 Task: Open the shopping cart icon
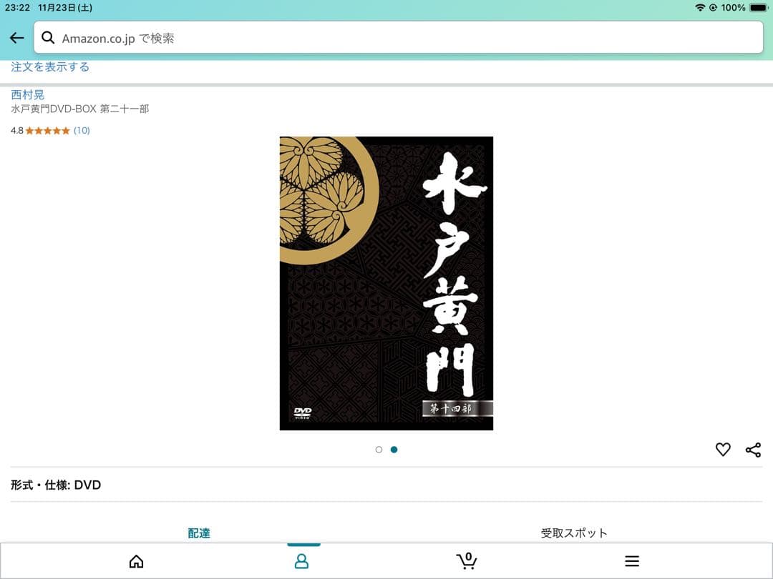[x=467, y=561]
